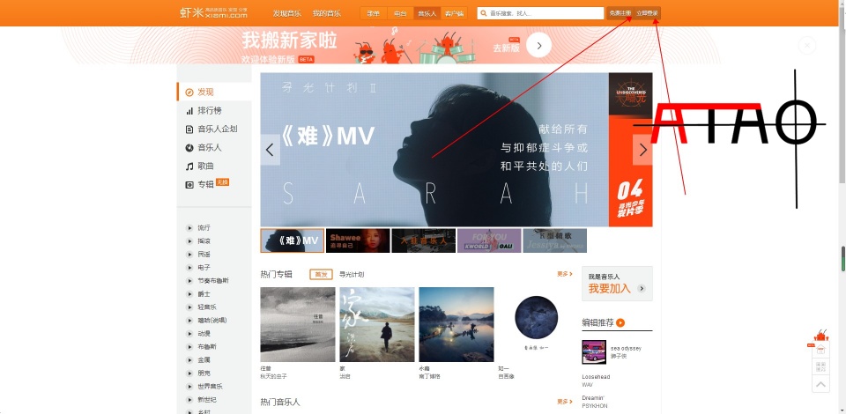
Task: Select the Jessiya carousel thumbnail
Action: pyautogui.click(x=554, y=240)
